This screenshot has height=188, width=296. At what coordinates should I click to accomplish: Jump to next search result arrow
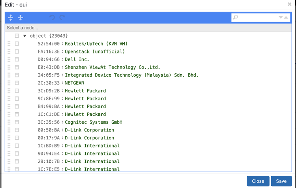(281, 17)
